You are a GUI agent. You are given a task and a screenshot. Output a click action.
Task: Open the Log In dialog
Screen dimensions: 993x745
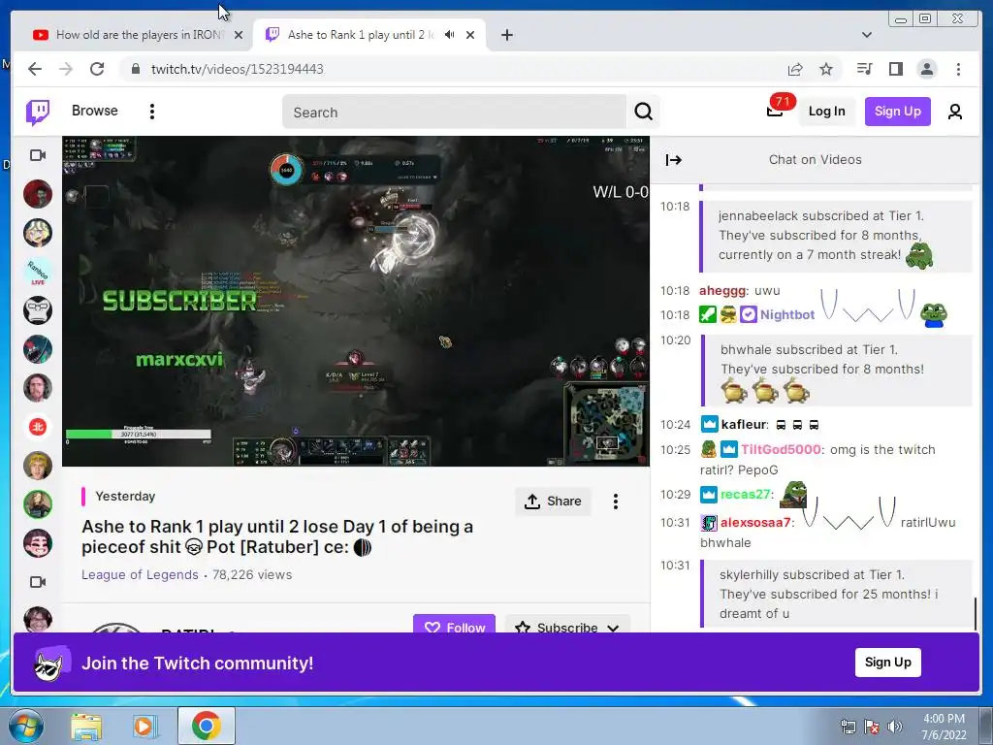tap(826, 112)
